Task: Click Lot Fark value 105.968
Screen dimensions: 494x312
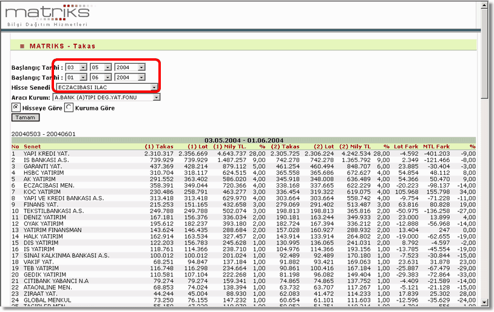Action: 407,192
